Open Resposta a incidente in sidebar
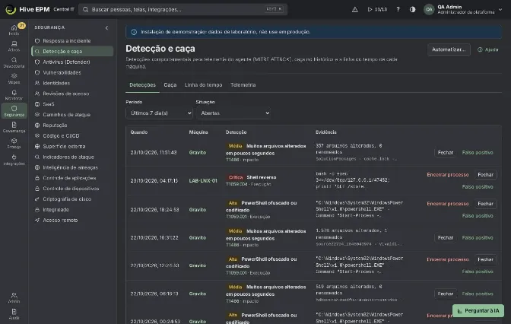The height and width of the screenshot is (324, 511). click(x=72, y=41)
